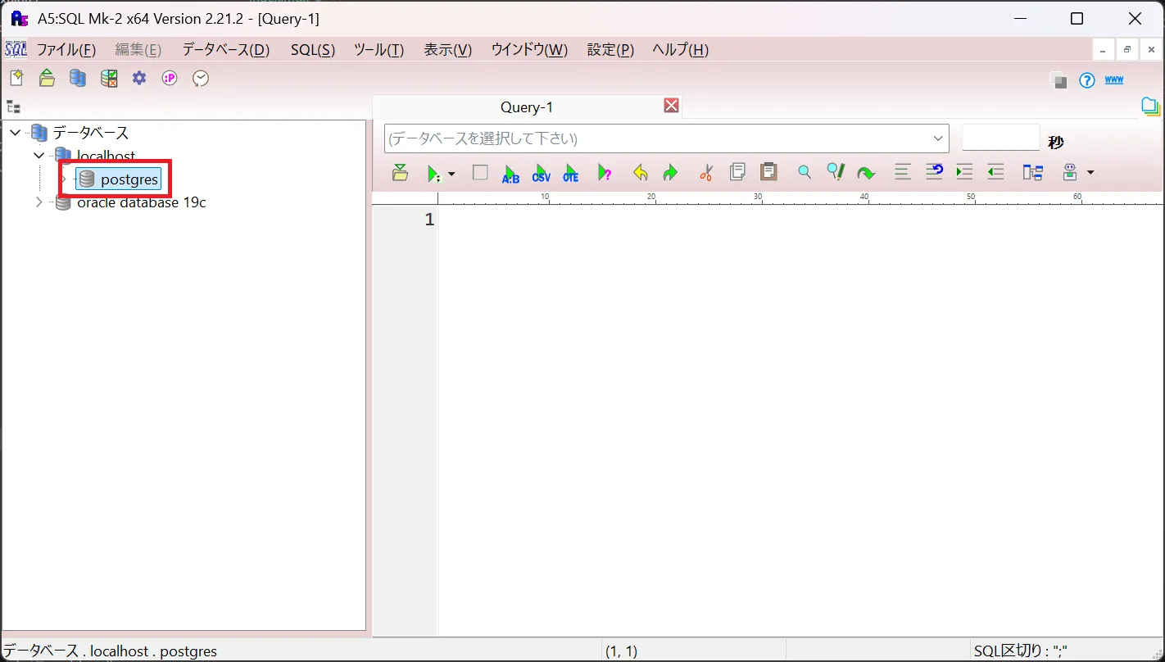Click the open file folder icon in main toolbar

[x=47, y=79]
